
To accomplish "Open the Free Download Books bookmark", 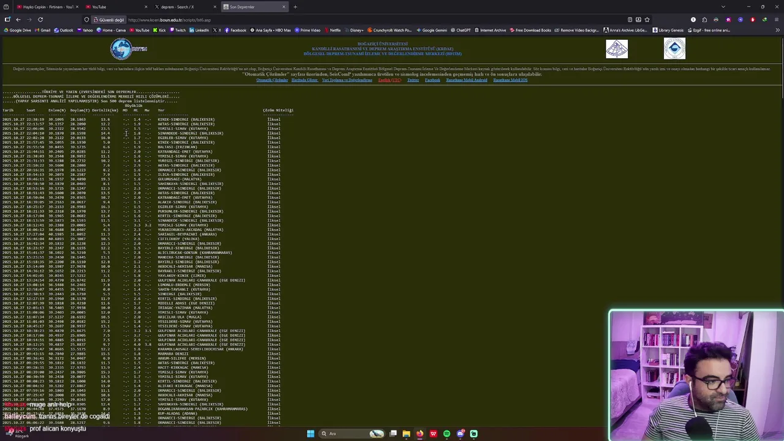I will (x=530, y=30).
